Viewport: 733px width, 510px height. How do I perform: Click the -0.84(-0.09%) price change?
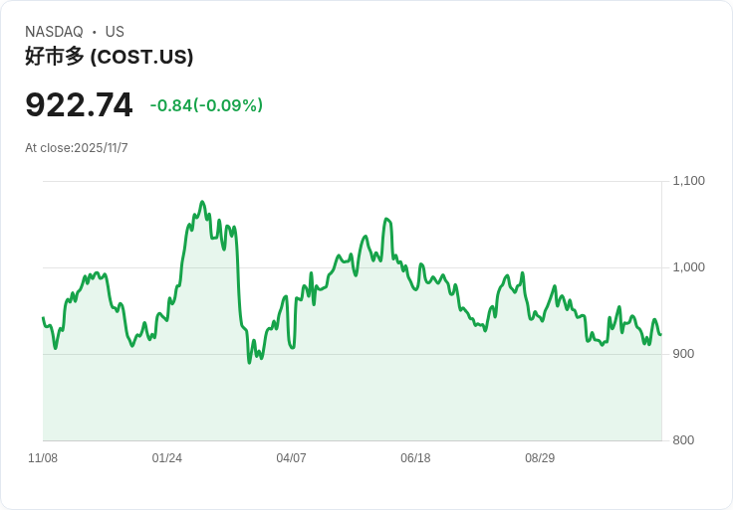[206, 105]
